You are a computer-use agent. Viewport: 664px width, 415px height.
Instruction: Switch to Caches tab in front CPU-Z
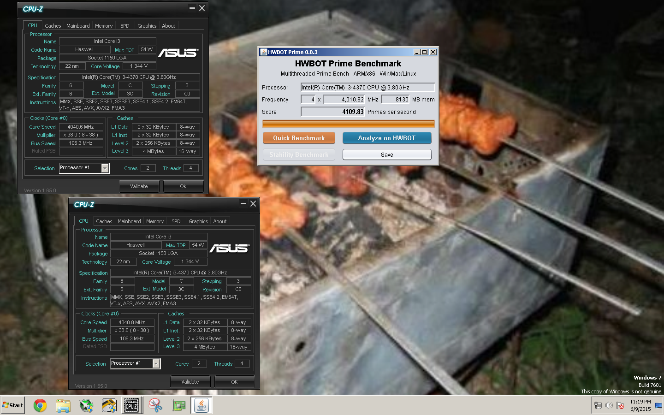click(x=104, y=221)
